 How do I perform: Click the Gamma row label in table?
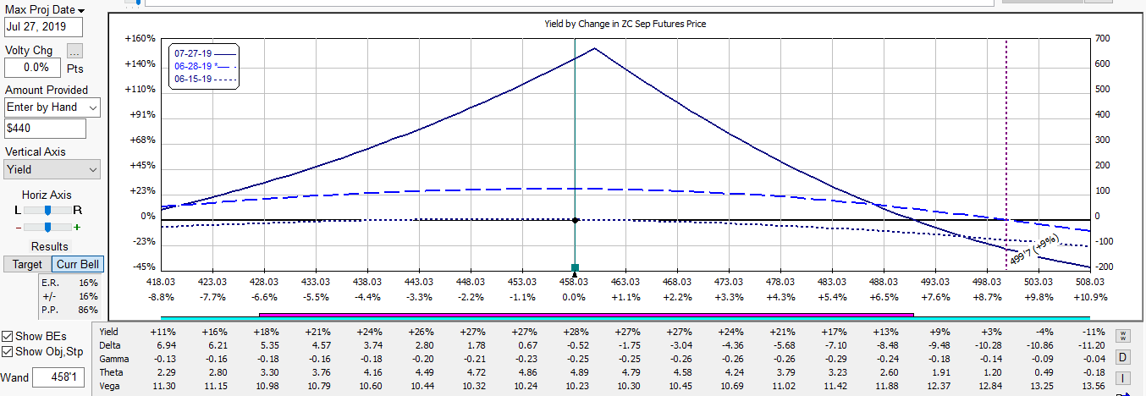(x=114, y=359)
